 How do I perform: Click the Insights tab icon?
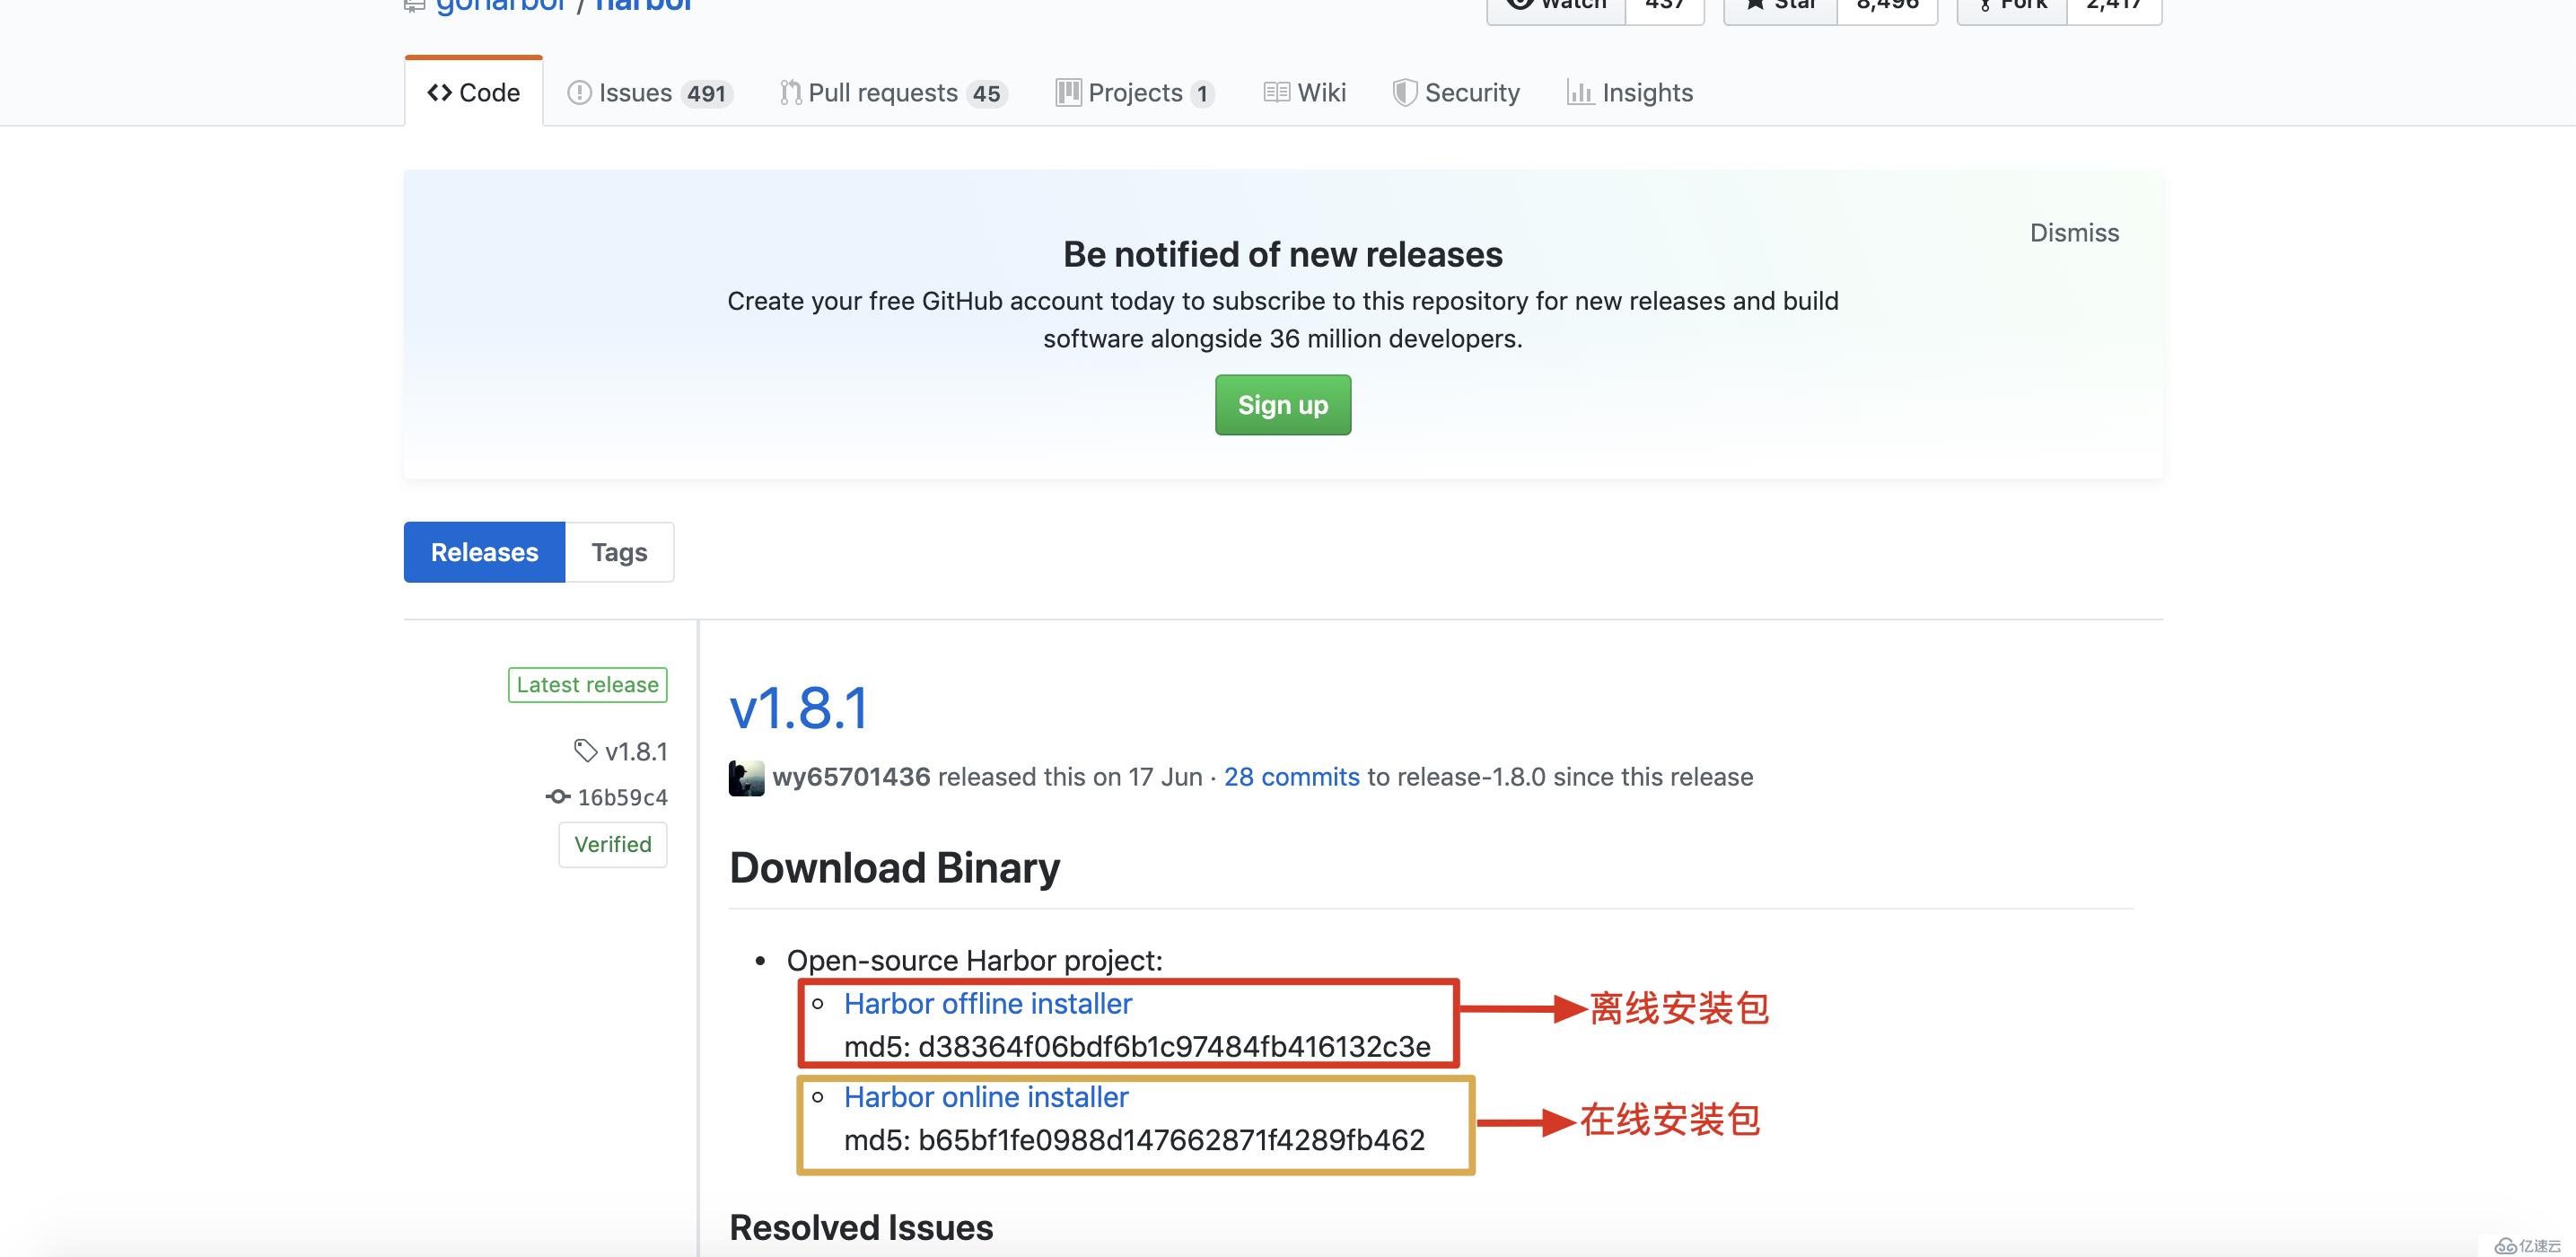click(1579, 91)
